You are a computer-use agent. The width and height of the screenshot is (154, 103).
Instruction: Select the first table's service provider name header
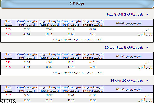(x=129, y=23)
